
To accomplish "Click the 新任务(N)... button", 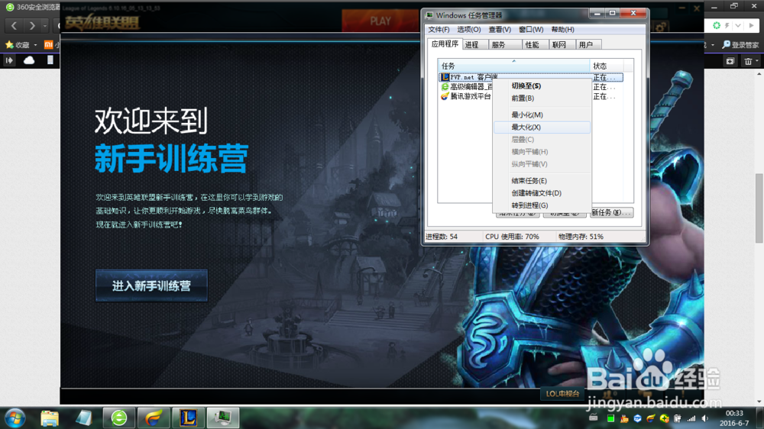I will point(612,212).
